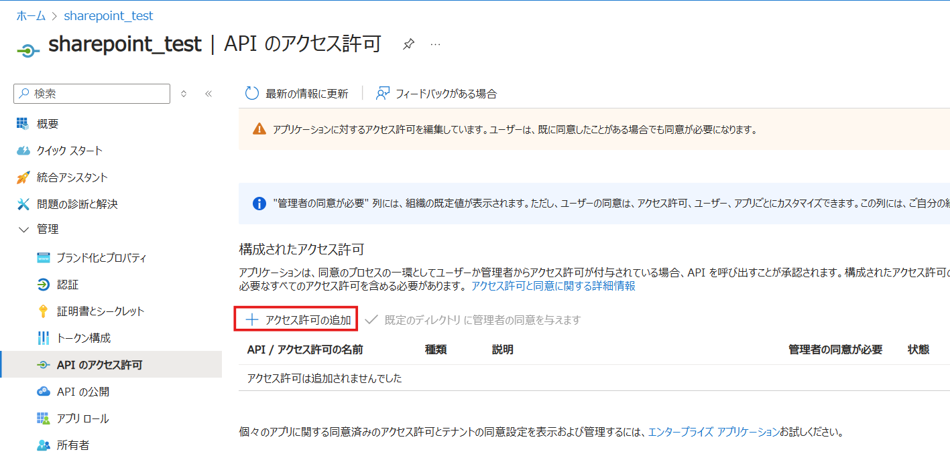Click アクセス許可の追加 button
Viewport: 950px width, 462px height.
coord(296,320)
